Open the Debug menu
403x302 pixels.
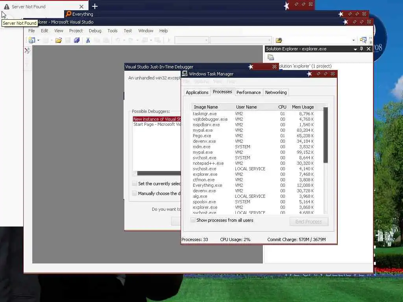click(x=95, y=31)
